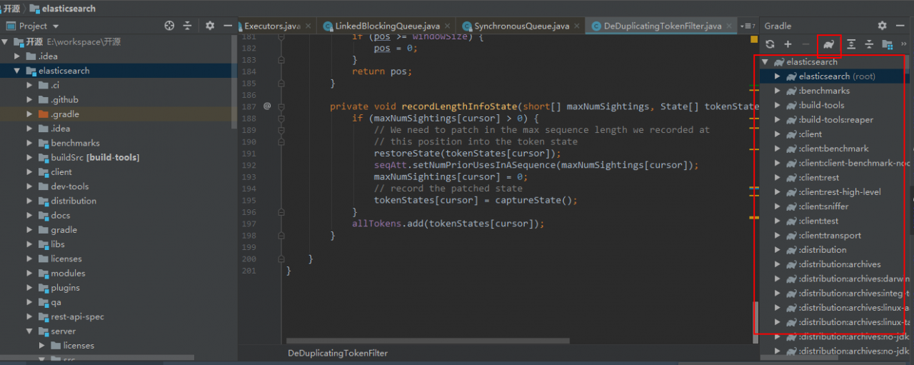Viewport: 914px width, 365px height.
Task: Select :build-tools:reaper in Gradle tree
Action: click(x=835, y=119)
